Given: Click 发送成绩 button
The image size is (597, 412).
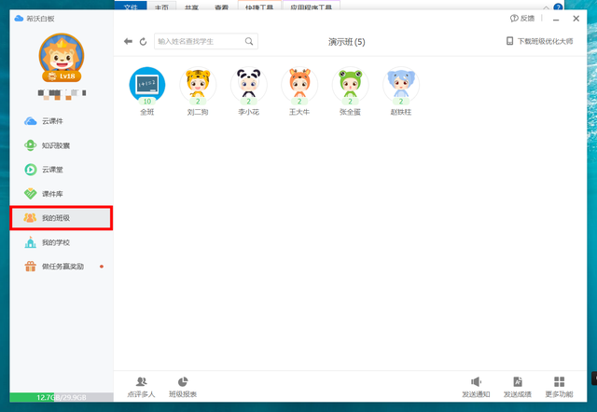Looking at the screenshot, I should [x=518, y=387].
